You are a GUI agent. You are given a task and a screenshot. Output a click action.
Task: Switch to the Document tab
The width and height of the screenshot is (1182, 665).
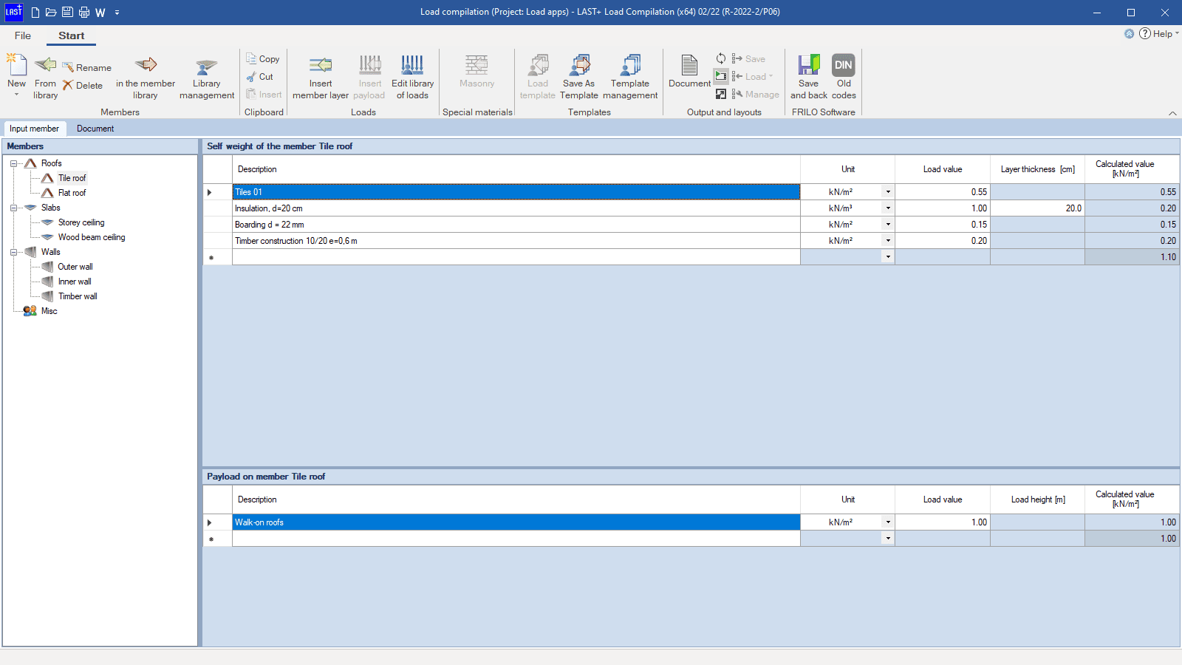pos(95,129)
